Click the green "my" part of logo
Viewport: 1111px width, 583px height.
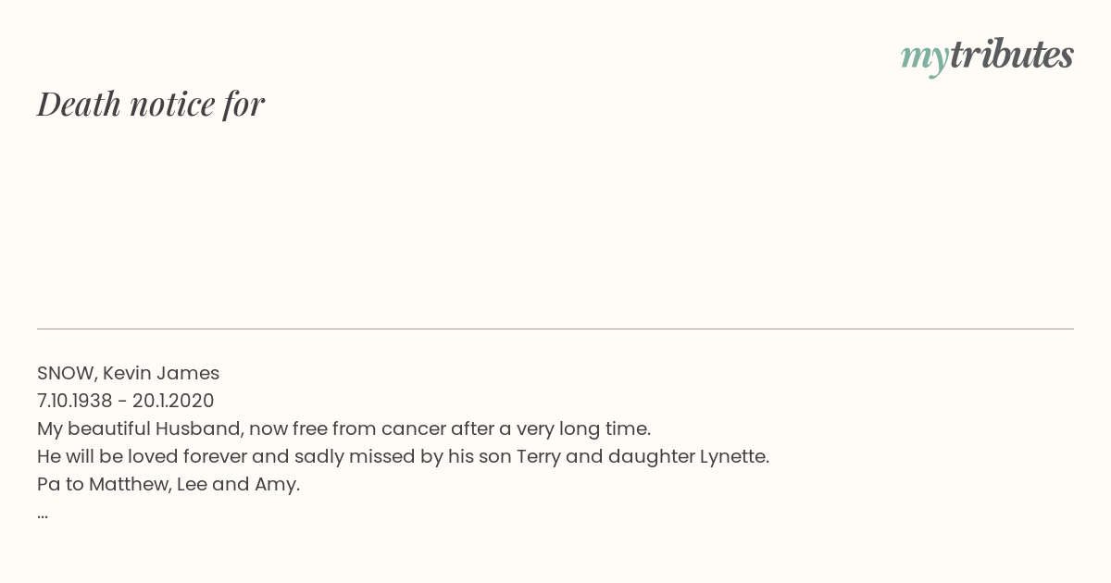click(x=924, y=59)
